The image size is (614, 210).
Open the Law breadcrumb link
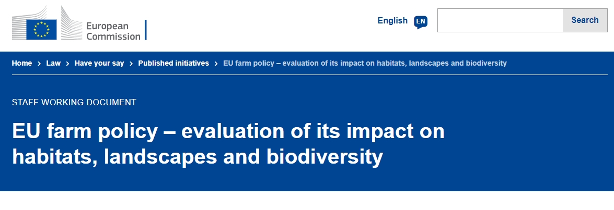(x=53, y=63)
